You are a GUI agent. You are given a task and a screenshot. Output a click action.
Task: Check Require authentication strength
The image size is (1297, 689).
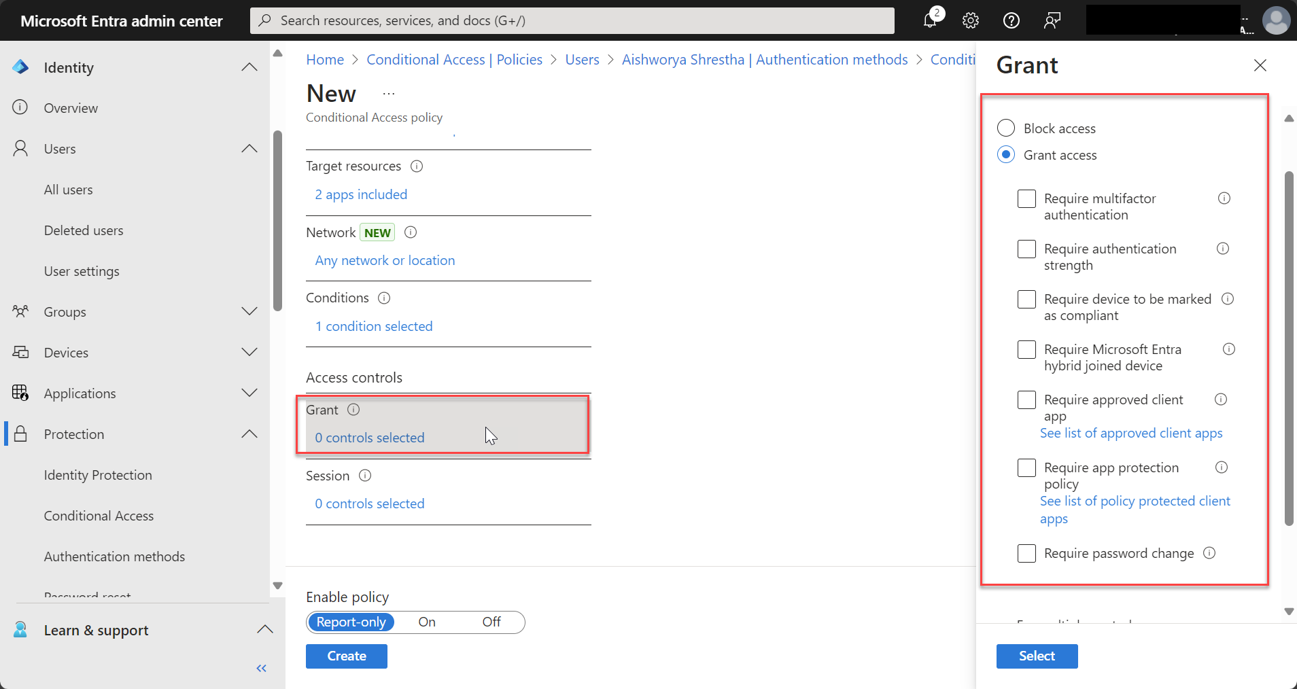click(1026, 249)
